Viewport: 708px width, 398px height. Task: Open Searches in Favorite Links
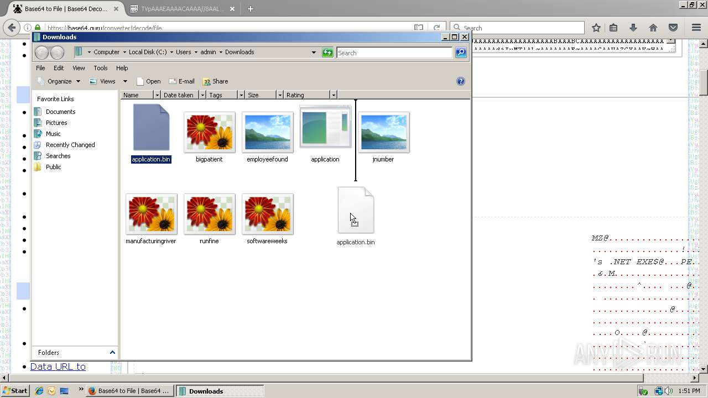58,156
